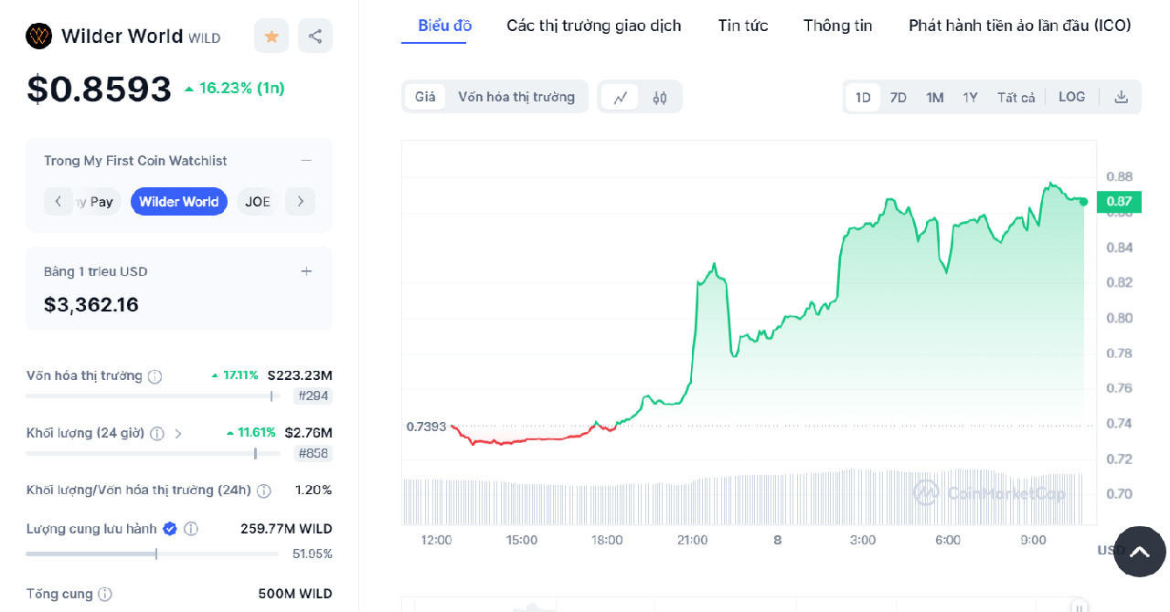
Task: Open the share options icon
Action: [314, 36]
